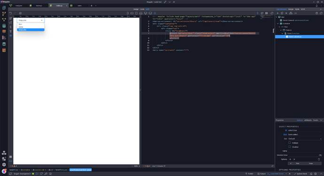Click the split columns icon above editor
This screenshot has height=176, width=324.
tap(267, 13)
